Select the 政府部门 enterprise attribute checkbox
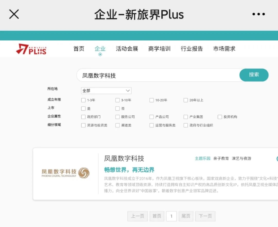 [x=83, y=117]
